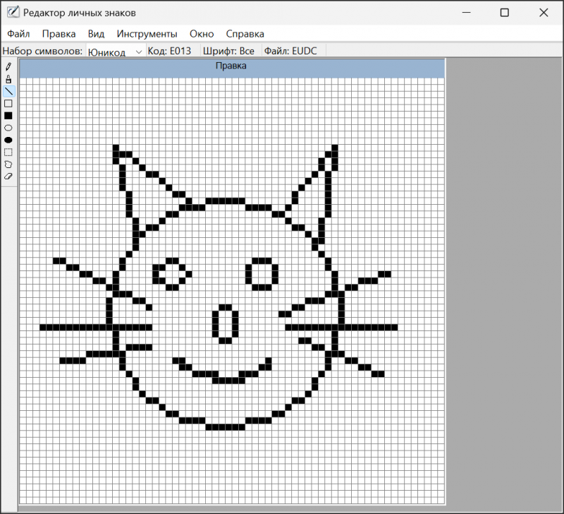Open the Окно menu

point(202,34)
